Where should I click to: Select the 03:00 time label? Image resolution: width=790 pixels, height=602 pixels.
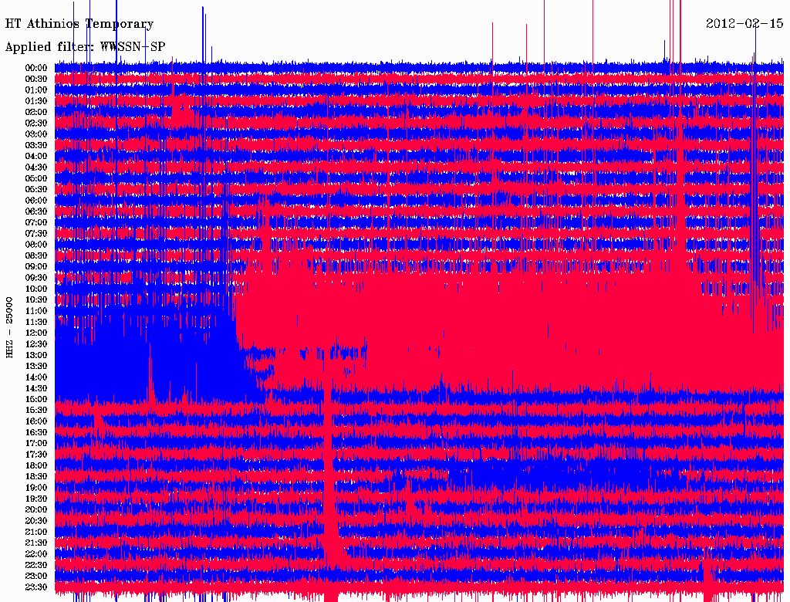[36, 134]
